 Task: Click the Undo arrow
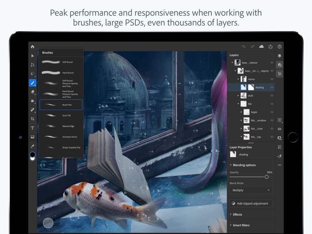[243, 47]
